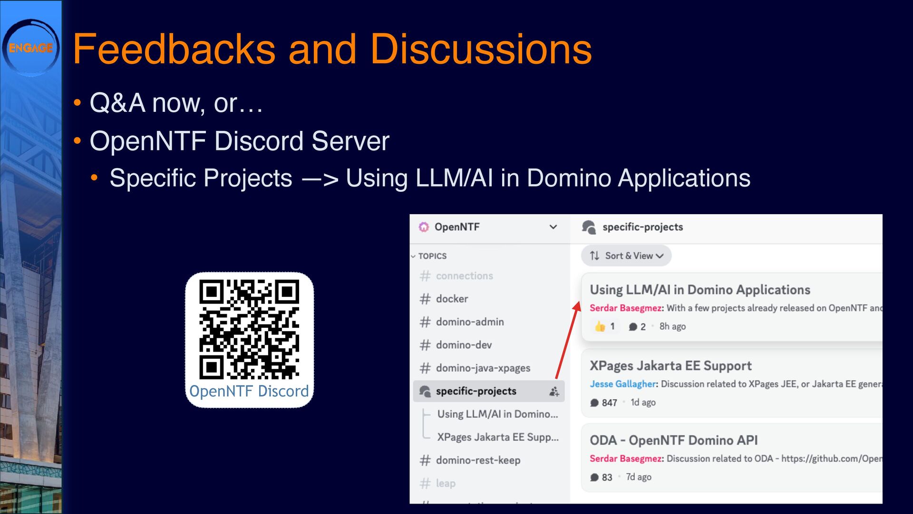This screenshot has height=514, width=913.
Task: Open Using LLM/AI in Domino sidebar thread
Action: pyautogui.click(x=497, y=414)
